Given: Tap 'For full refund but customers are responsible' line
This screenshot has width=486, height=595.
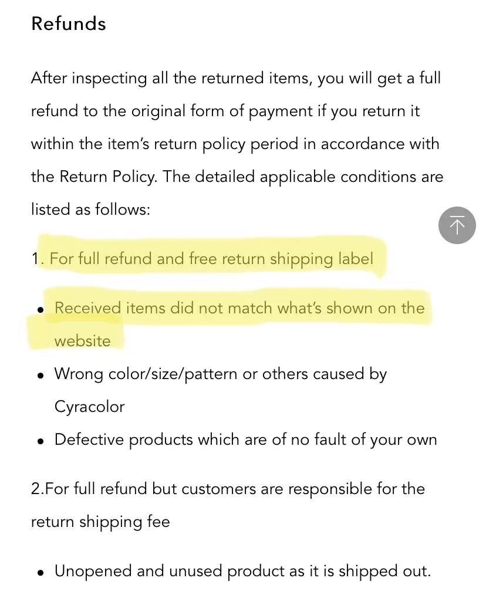Looking at the screenshot, I should click(228, 489).
